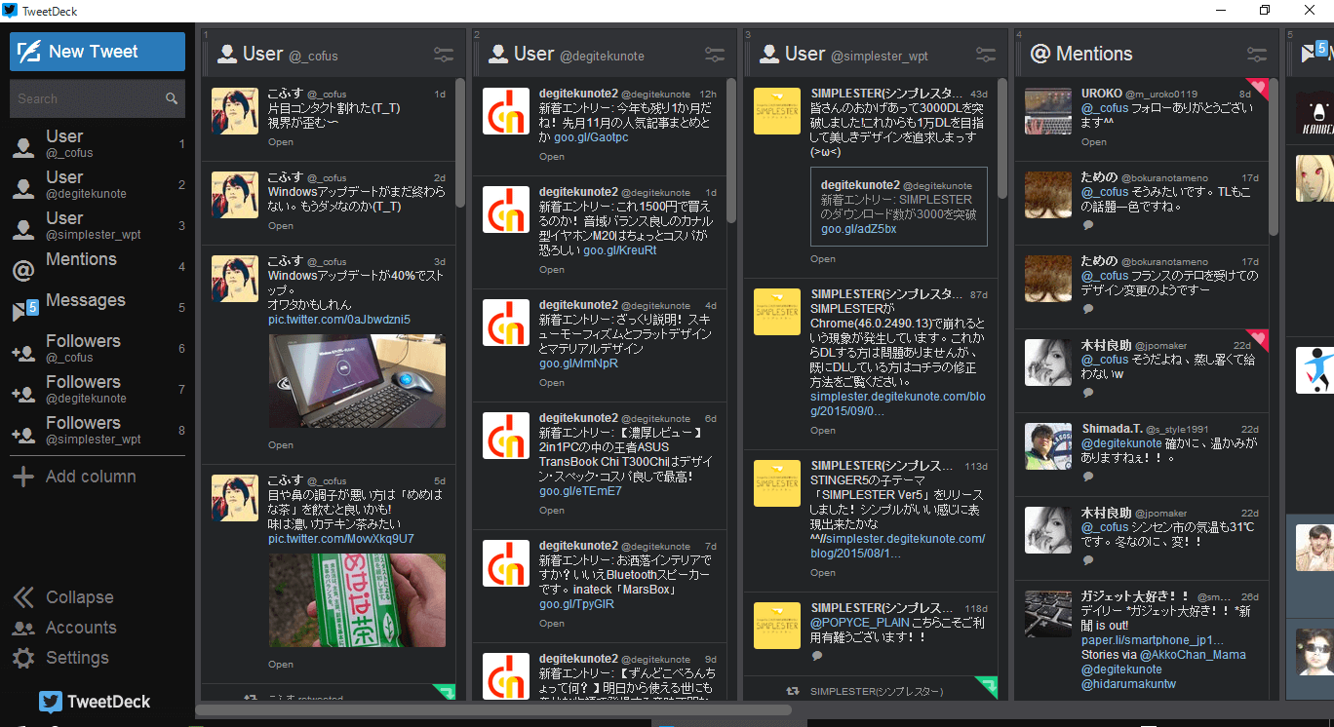Click Open under SIMPLESTER 43d tweet
Viewport: 1334px width, 727px height.
823,259
